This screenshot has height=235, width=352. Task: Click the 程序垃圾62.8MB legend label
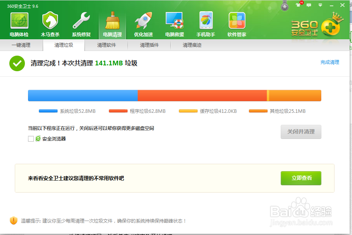[x=148, y=111]
